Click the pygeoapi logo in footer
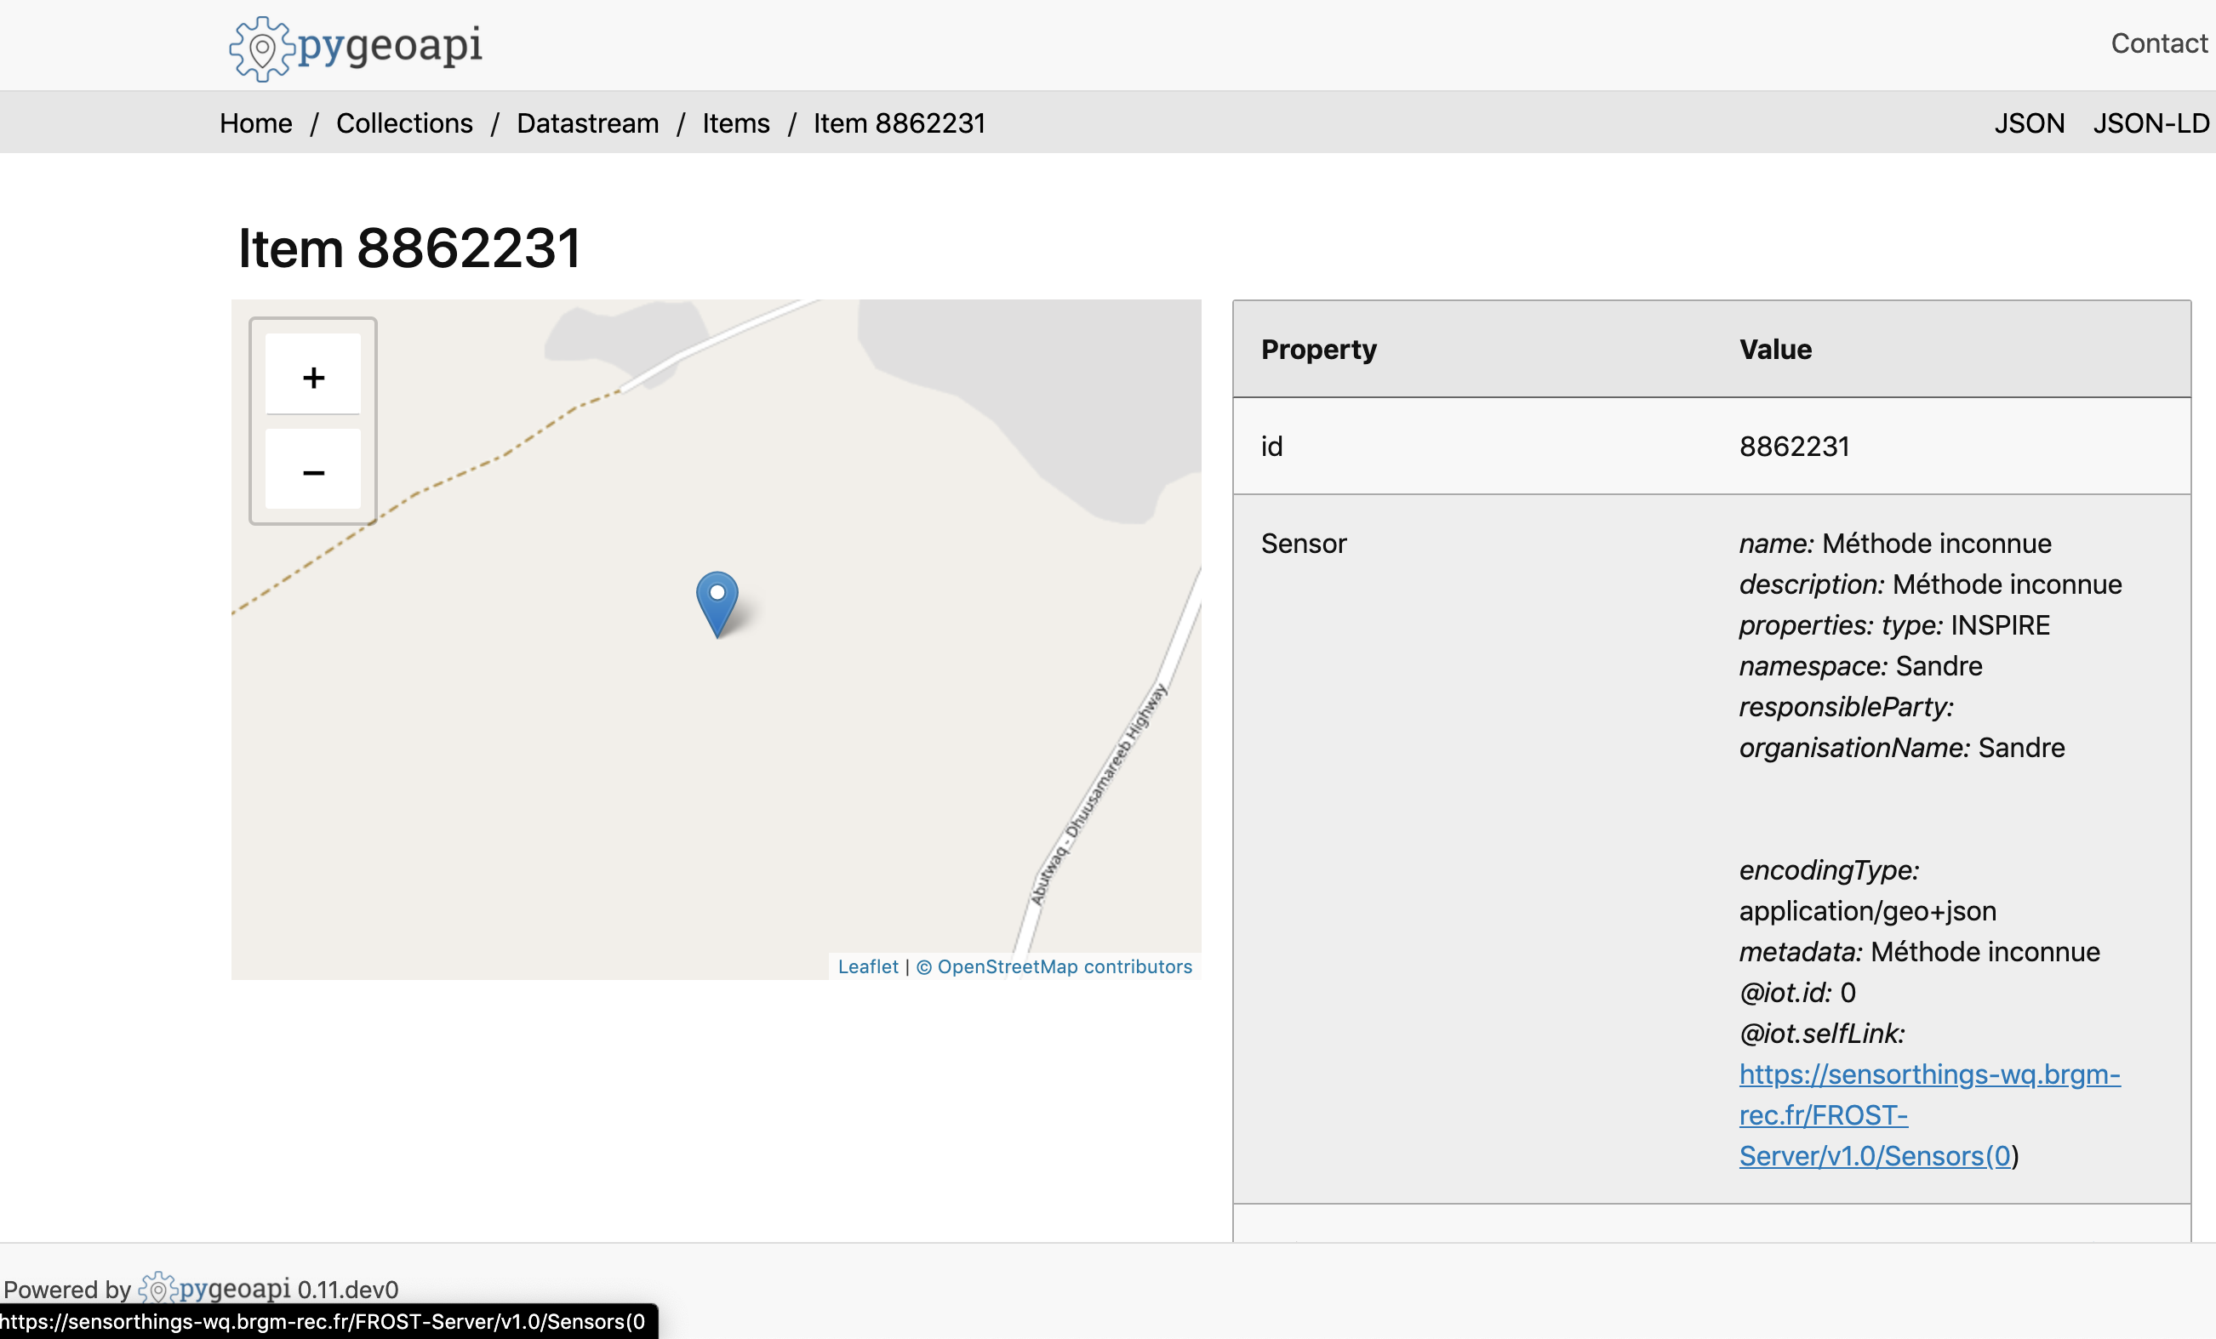The height and width of the screenshot is (1339, 2216). click(x=216, y=1289)
